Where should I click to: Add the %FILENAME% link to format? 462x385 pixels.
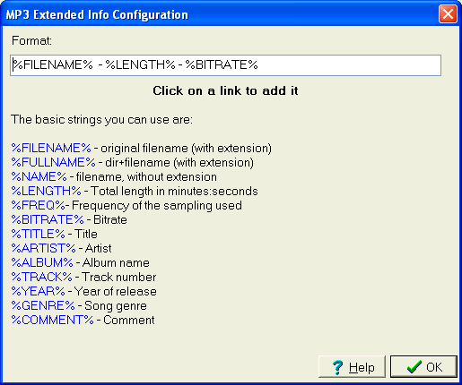(x=51, y=148)
